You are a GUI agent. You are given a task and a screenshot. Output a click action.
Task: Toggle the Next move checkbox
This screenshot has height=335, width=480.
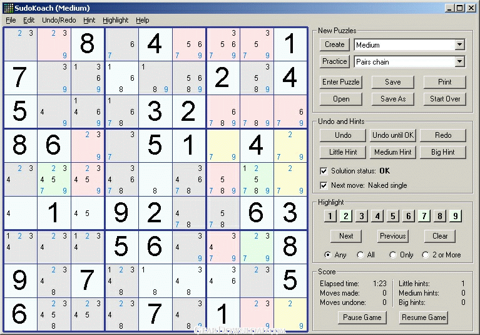(324, 185)
